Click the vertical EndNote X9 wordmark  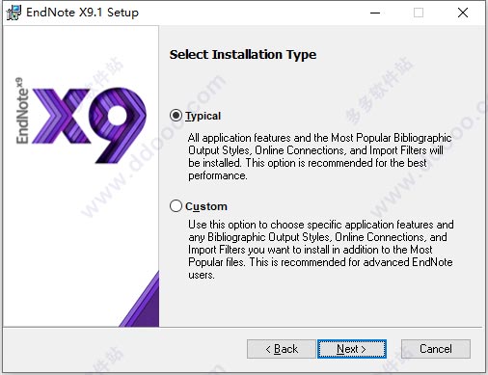click(x=21, y=111)
